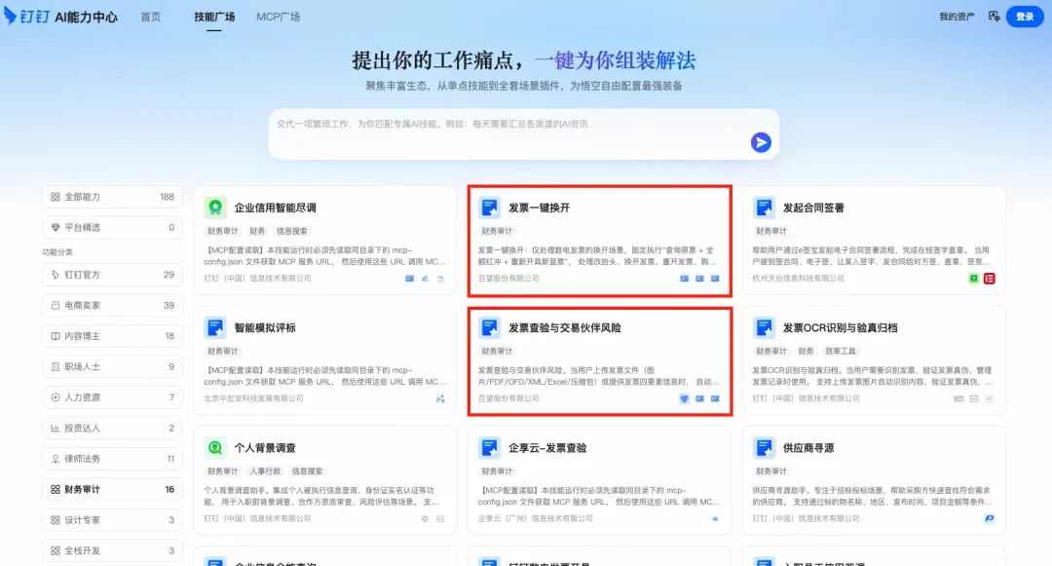Image resolution: width=1052 pixels, height=566 pixels.
Task: Click the 供应商寻源 card icon
Action: click(764, 447)
